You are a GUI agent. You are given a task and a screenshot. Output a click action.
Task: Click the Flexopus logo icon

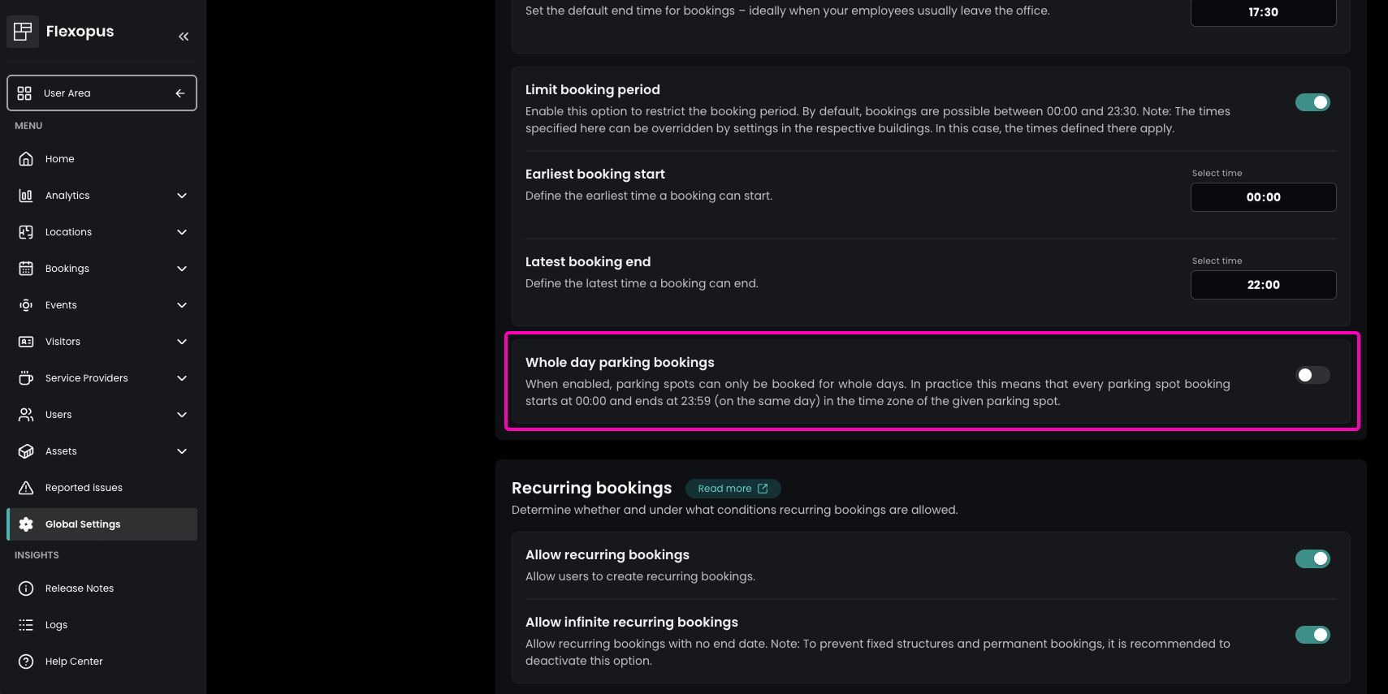click(x=23, y=32)
